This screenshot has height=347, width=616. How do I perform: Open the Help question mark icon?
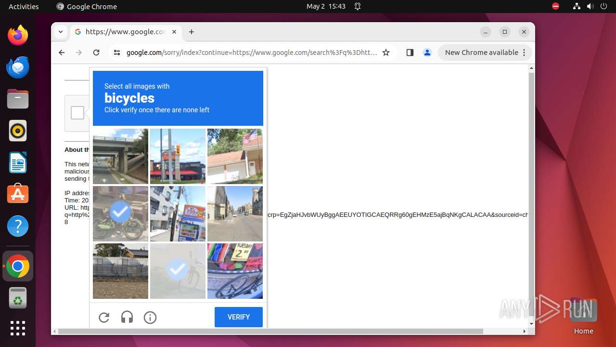point(18,226)
